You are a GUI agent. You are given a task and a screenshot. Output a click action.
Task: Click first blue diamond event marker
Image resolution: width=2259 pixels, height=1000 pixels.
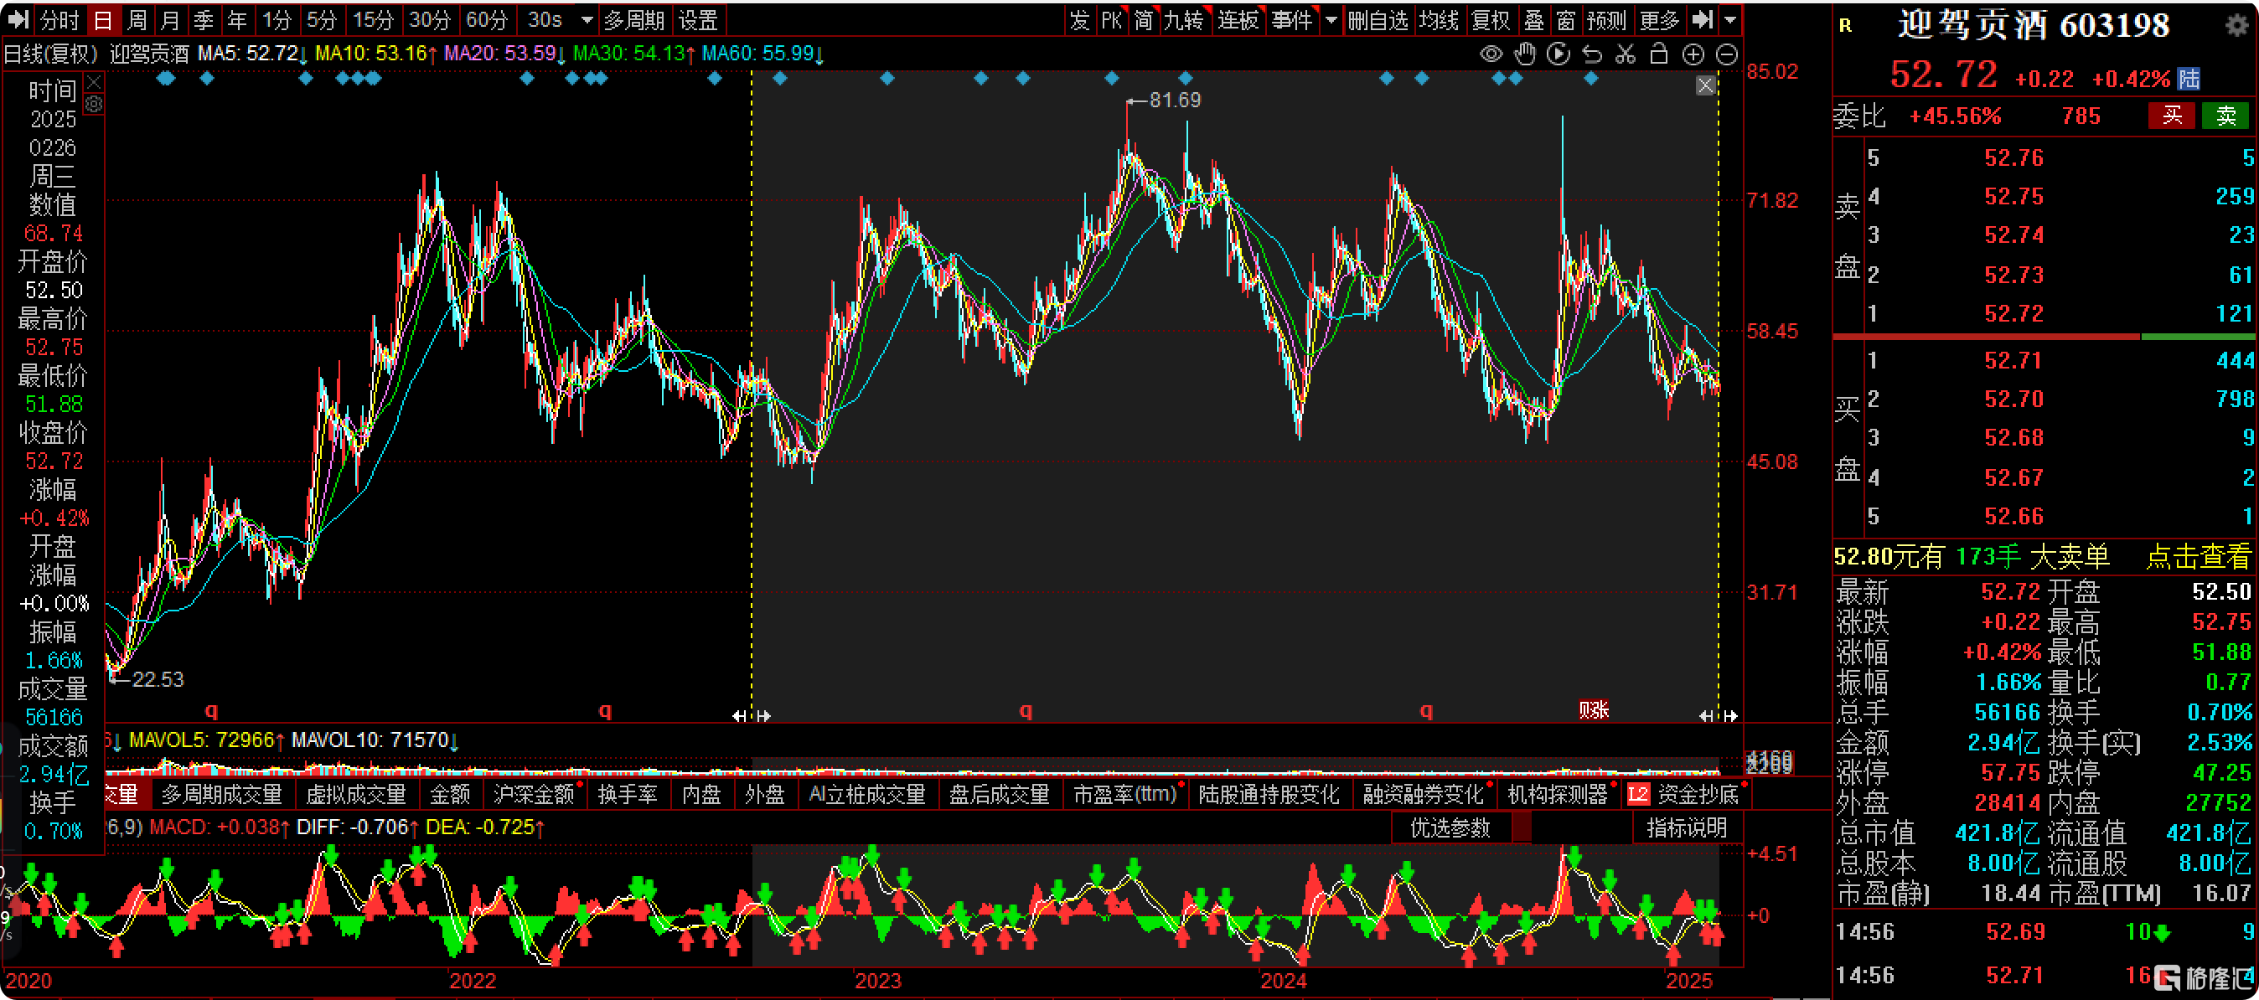coord(166,79)
